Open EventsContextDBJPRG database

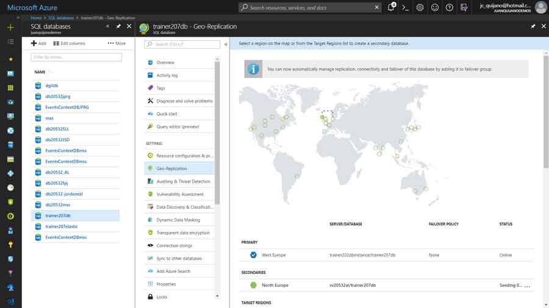pyautogui.click(x=67, y=107)
